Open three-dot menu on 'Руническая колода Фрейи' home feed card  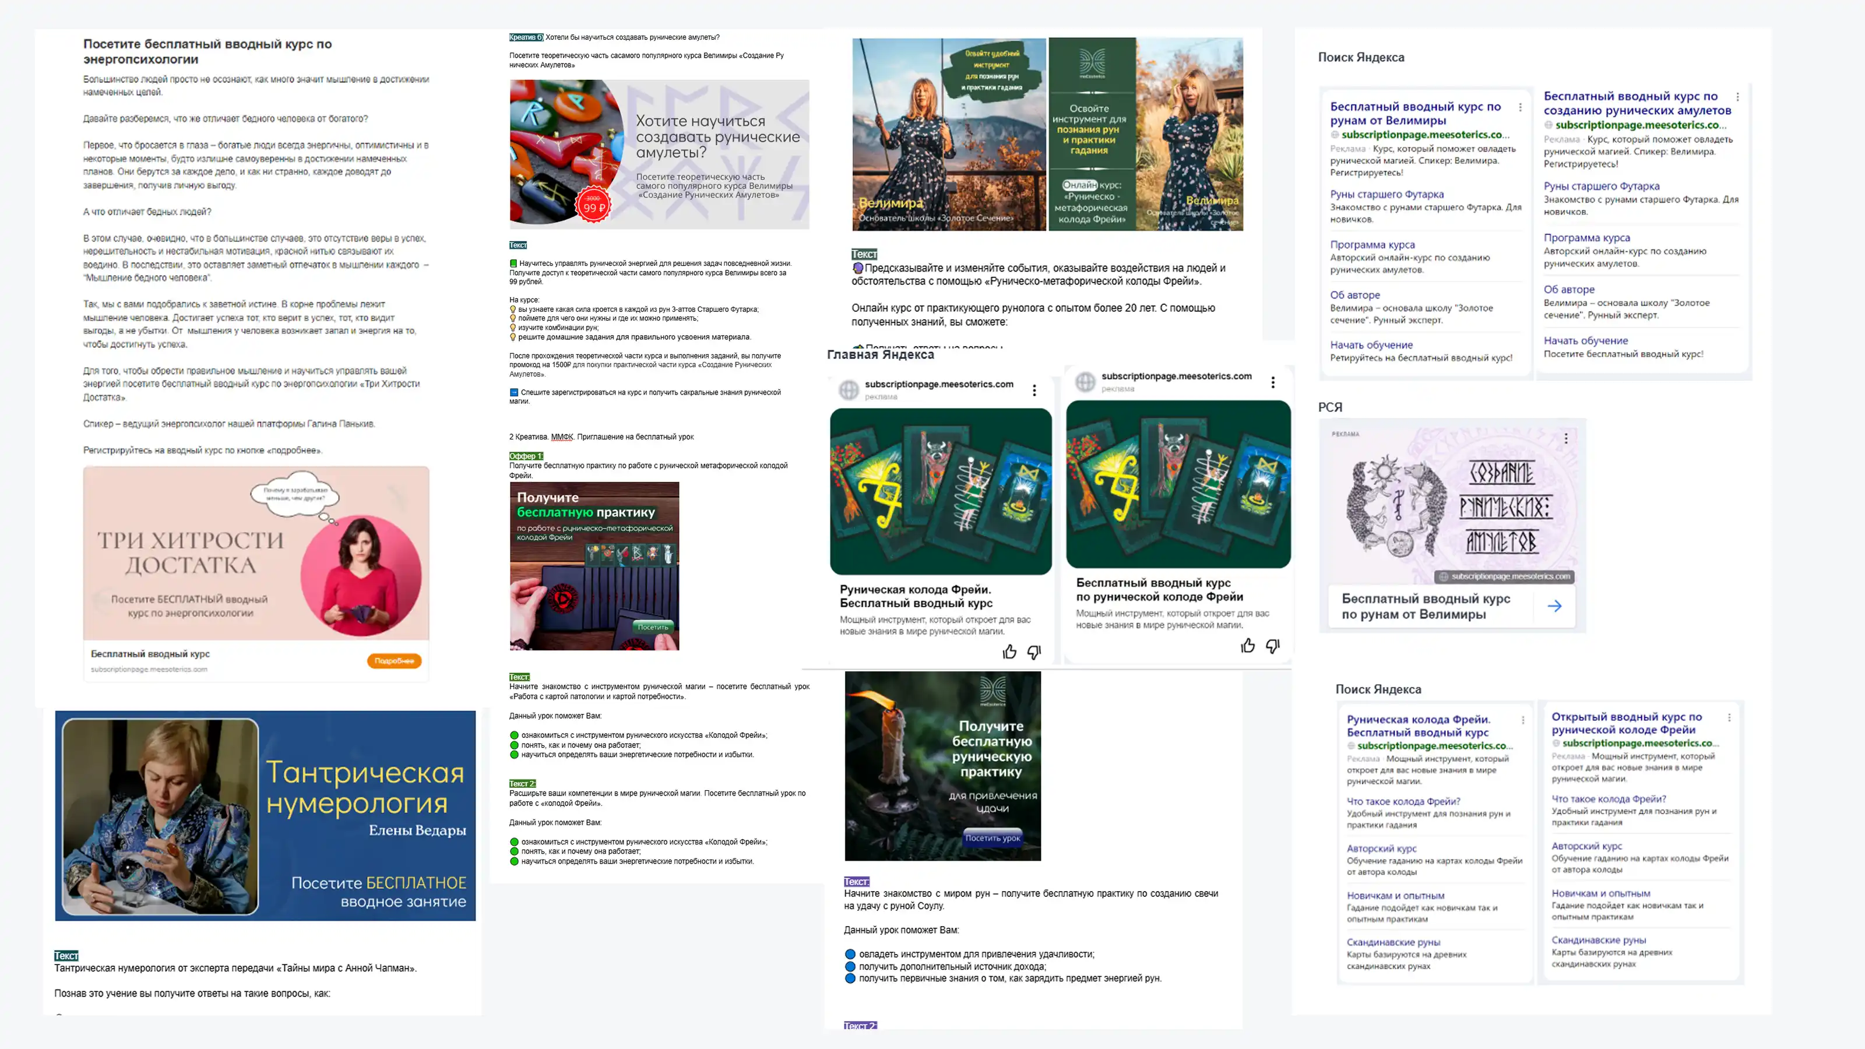(1034, 391)
